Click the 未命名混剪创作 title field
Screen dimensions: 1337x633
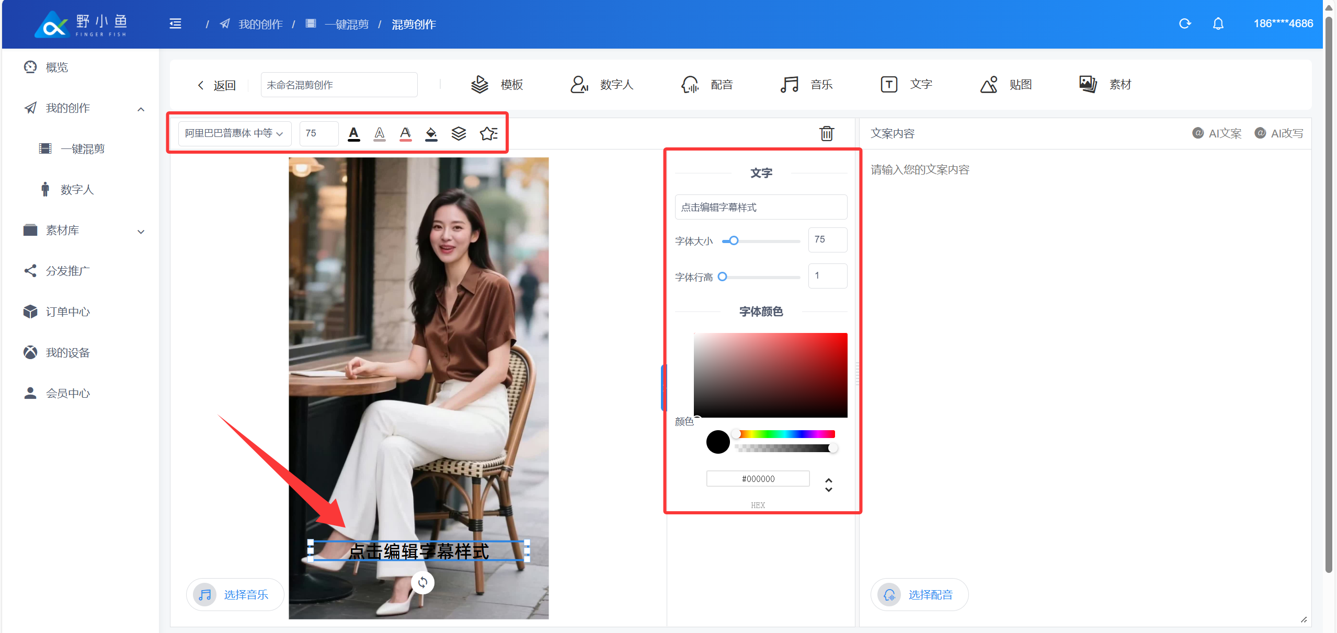[x=339, y=85]
